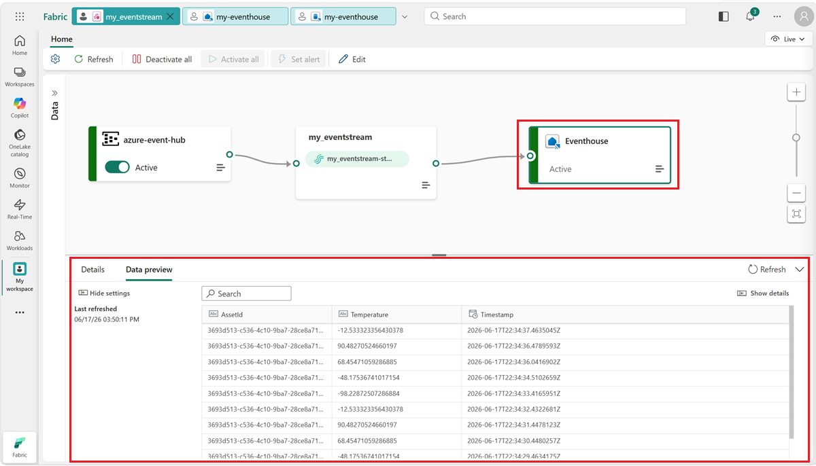This screenshot has height=466, width=816.
Task: Click the Temperature column header
Action: tap(397, 315)
